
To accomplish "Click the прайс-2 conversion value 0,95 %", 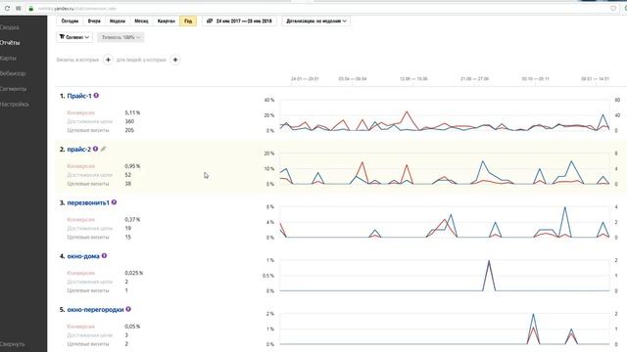I will pos(132,166).
